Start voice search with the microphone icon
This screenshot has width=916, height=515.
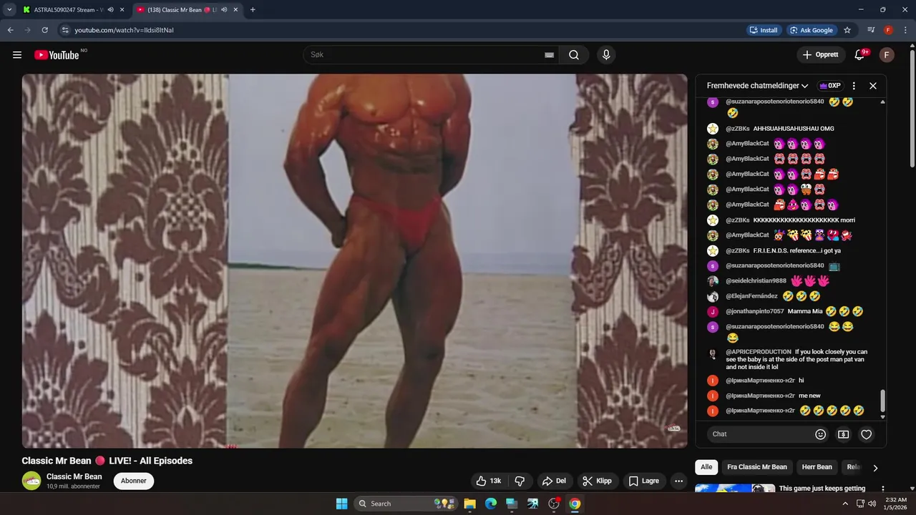coord(606,55)
